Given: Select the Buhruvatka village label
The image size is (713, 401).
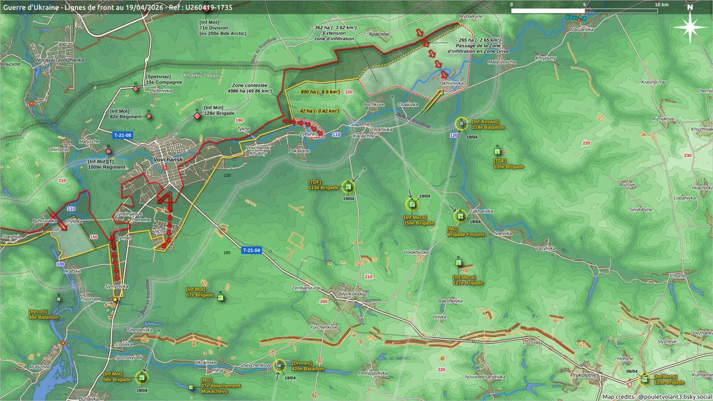Looking at the screenshot, I should tap(45, 221).
